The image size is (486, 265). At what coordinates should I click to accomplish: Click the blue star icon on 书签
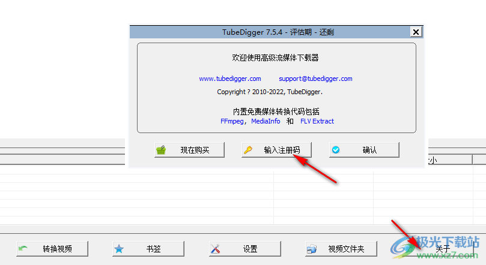(119, 249)
